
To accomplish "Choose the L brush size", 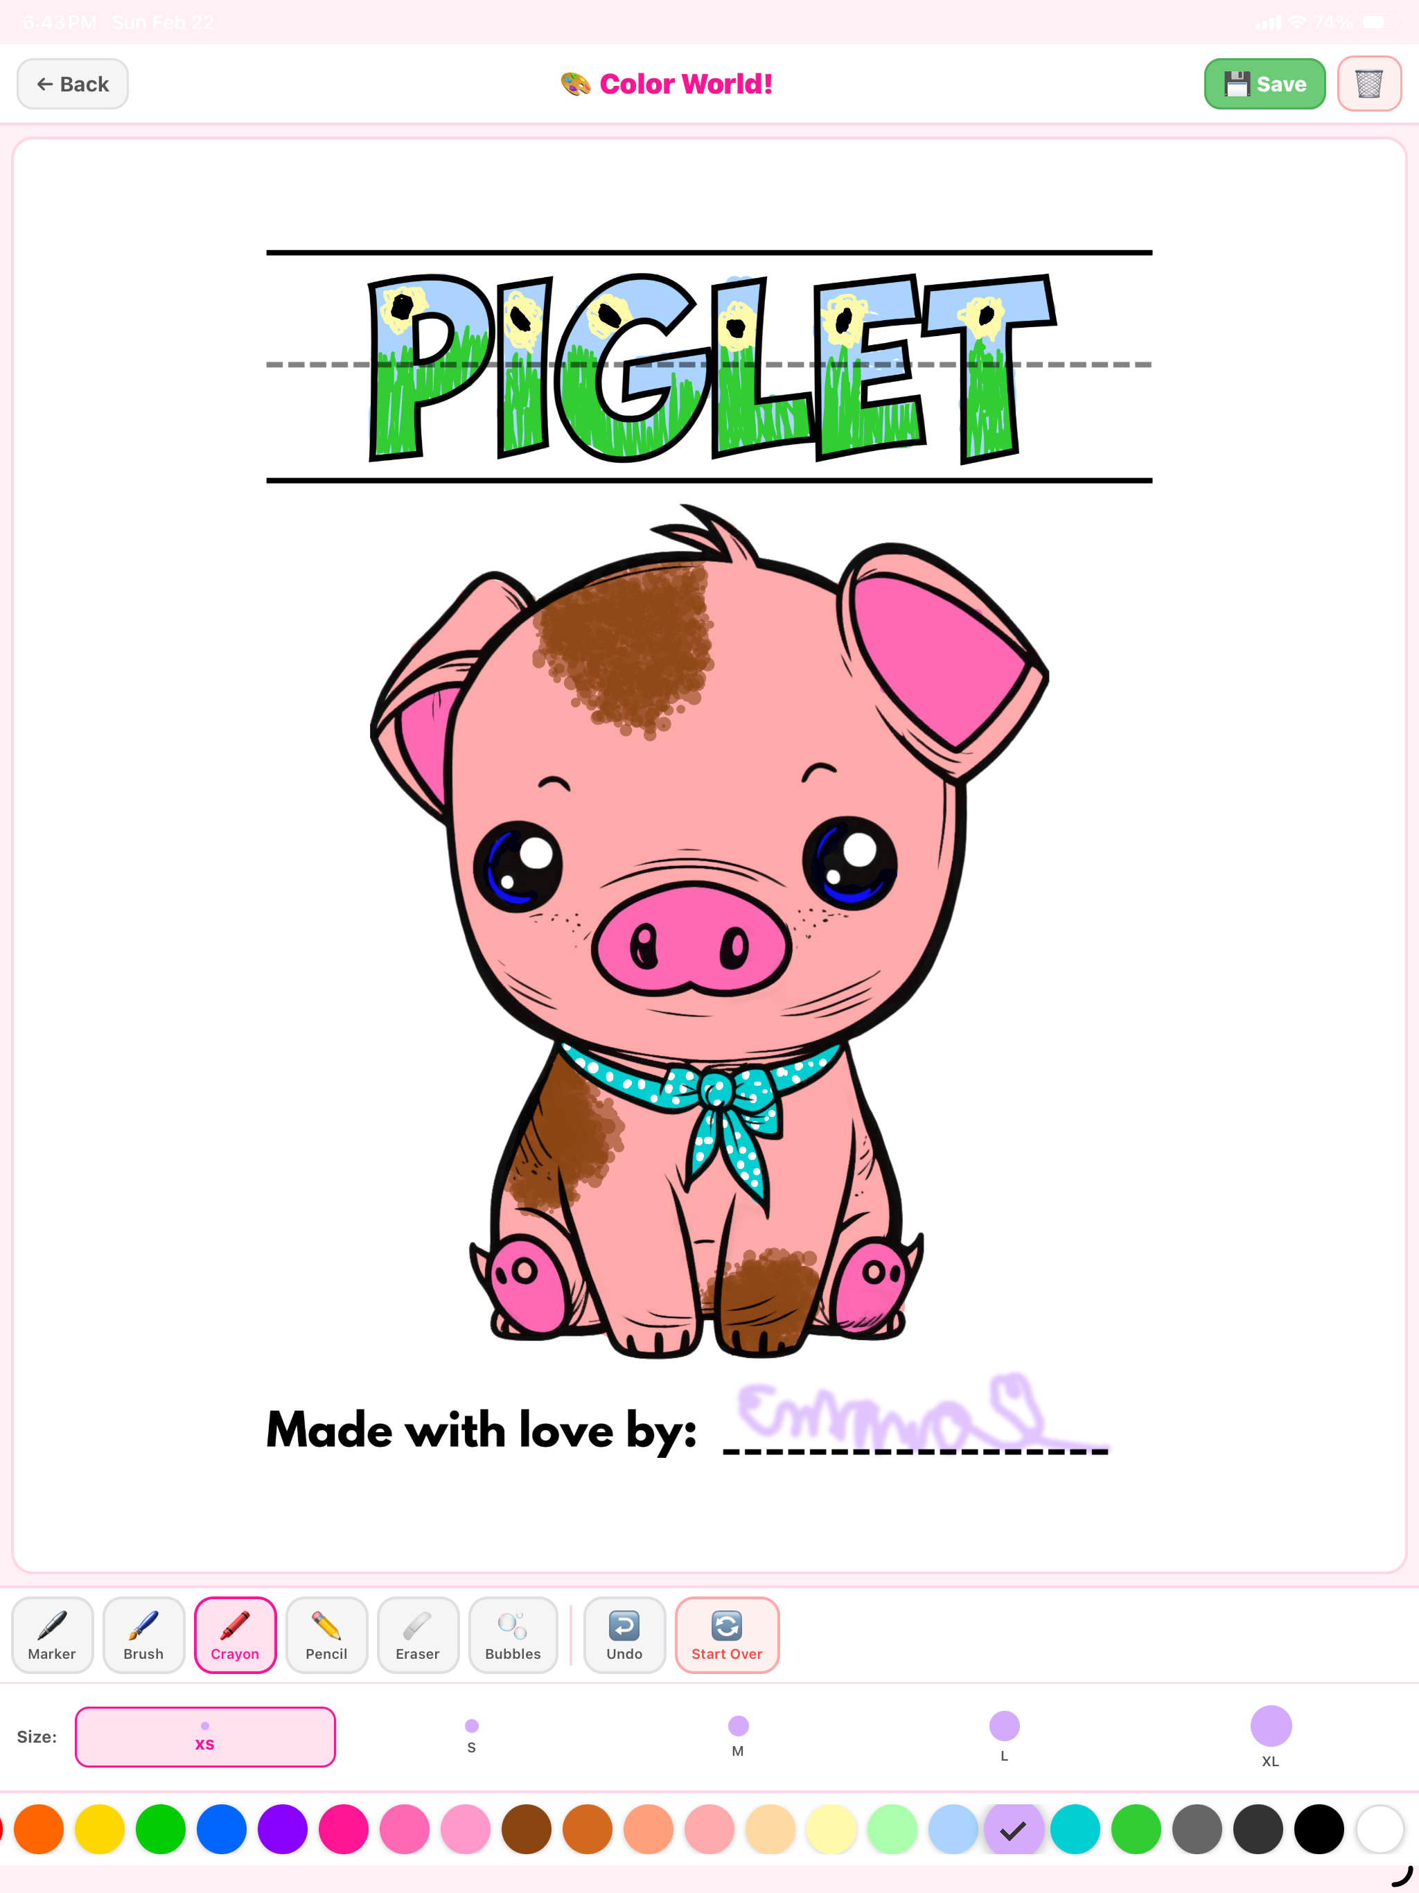I will (x=1004, y=1736).
